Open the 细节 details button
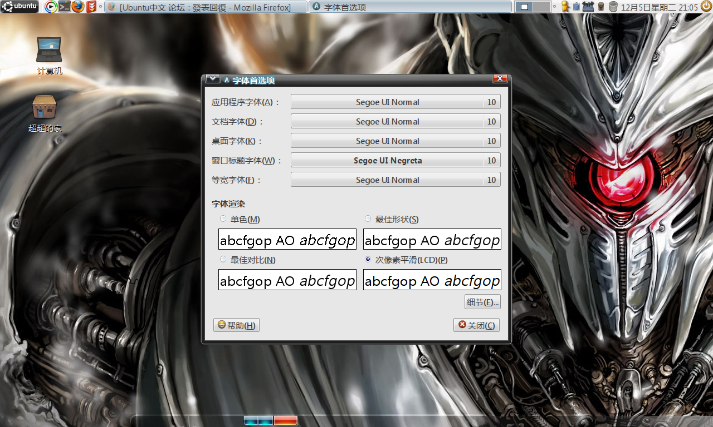713x427 pixels. (x=482, y=302)
